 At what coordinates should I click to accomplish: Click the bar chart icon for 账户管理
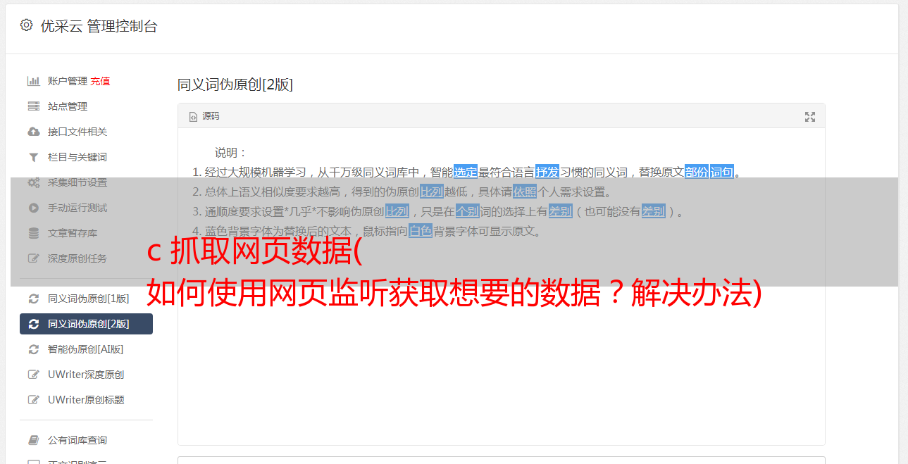coord(33,81)
